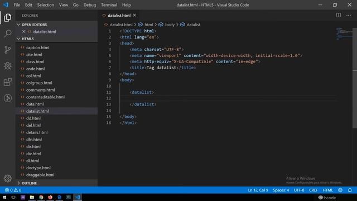Open the Edge icon on taskbar
The width and height of the screenshot is (357, 201).
59,197
